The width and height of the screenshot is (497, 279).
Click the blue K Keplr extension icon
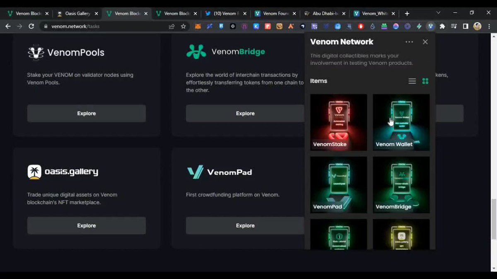pos(256,26)
